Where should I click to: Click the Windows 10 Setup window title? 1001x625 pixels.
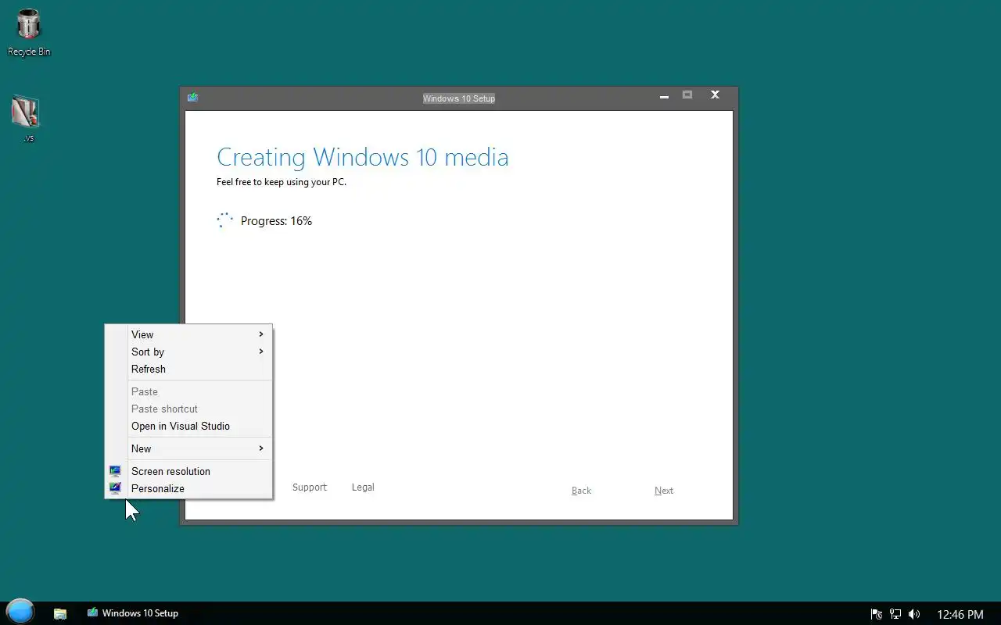[459, 98]
